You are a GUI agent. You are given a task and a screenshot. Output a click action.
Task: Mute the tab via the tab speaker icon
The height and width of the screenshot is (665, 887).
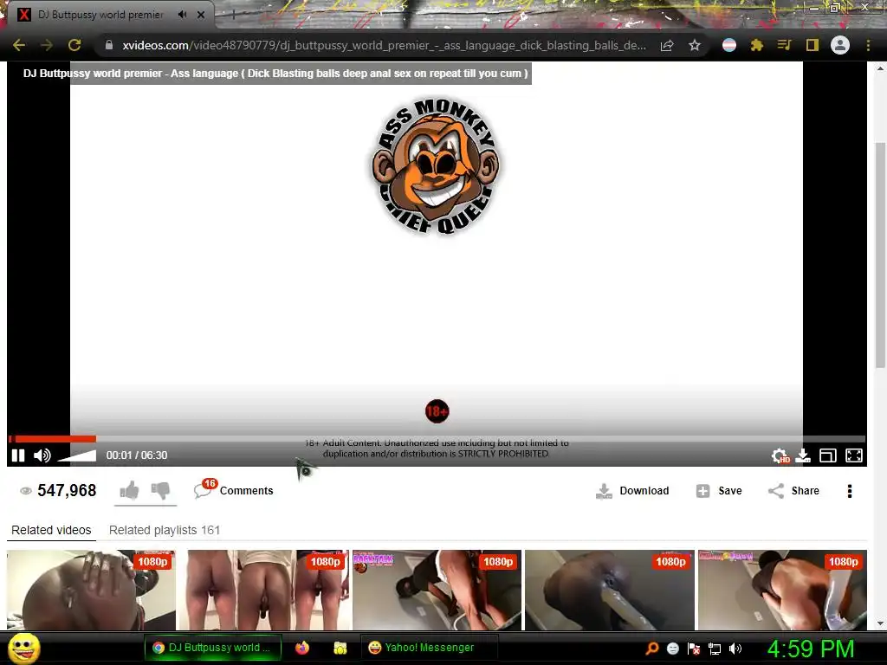(182, 15)
